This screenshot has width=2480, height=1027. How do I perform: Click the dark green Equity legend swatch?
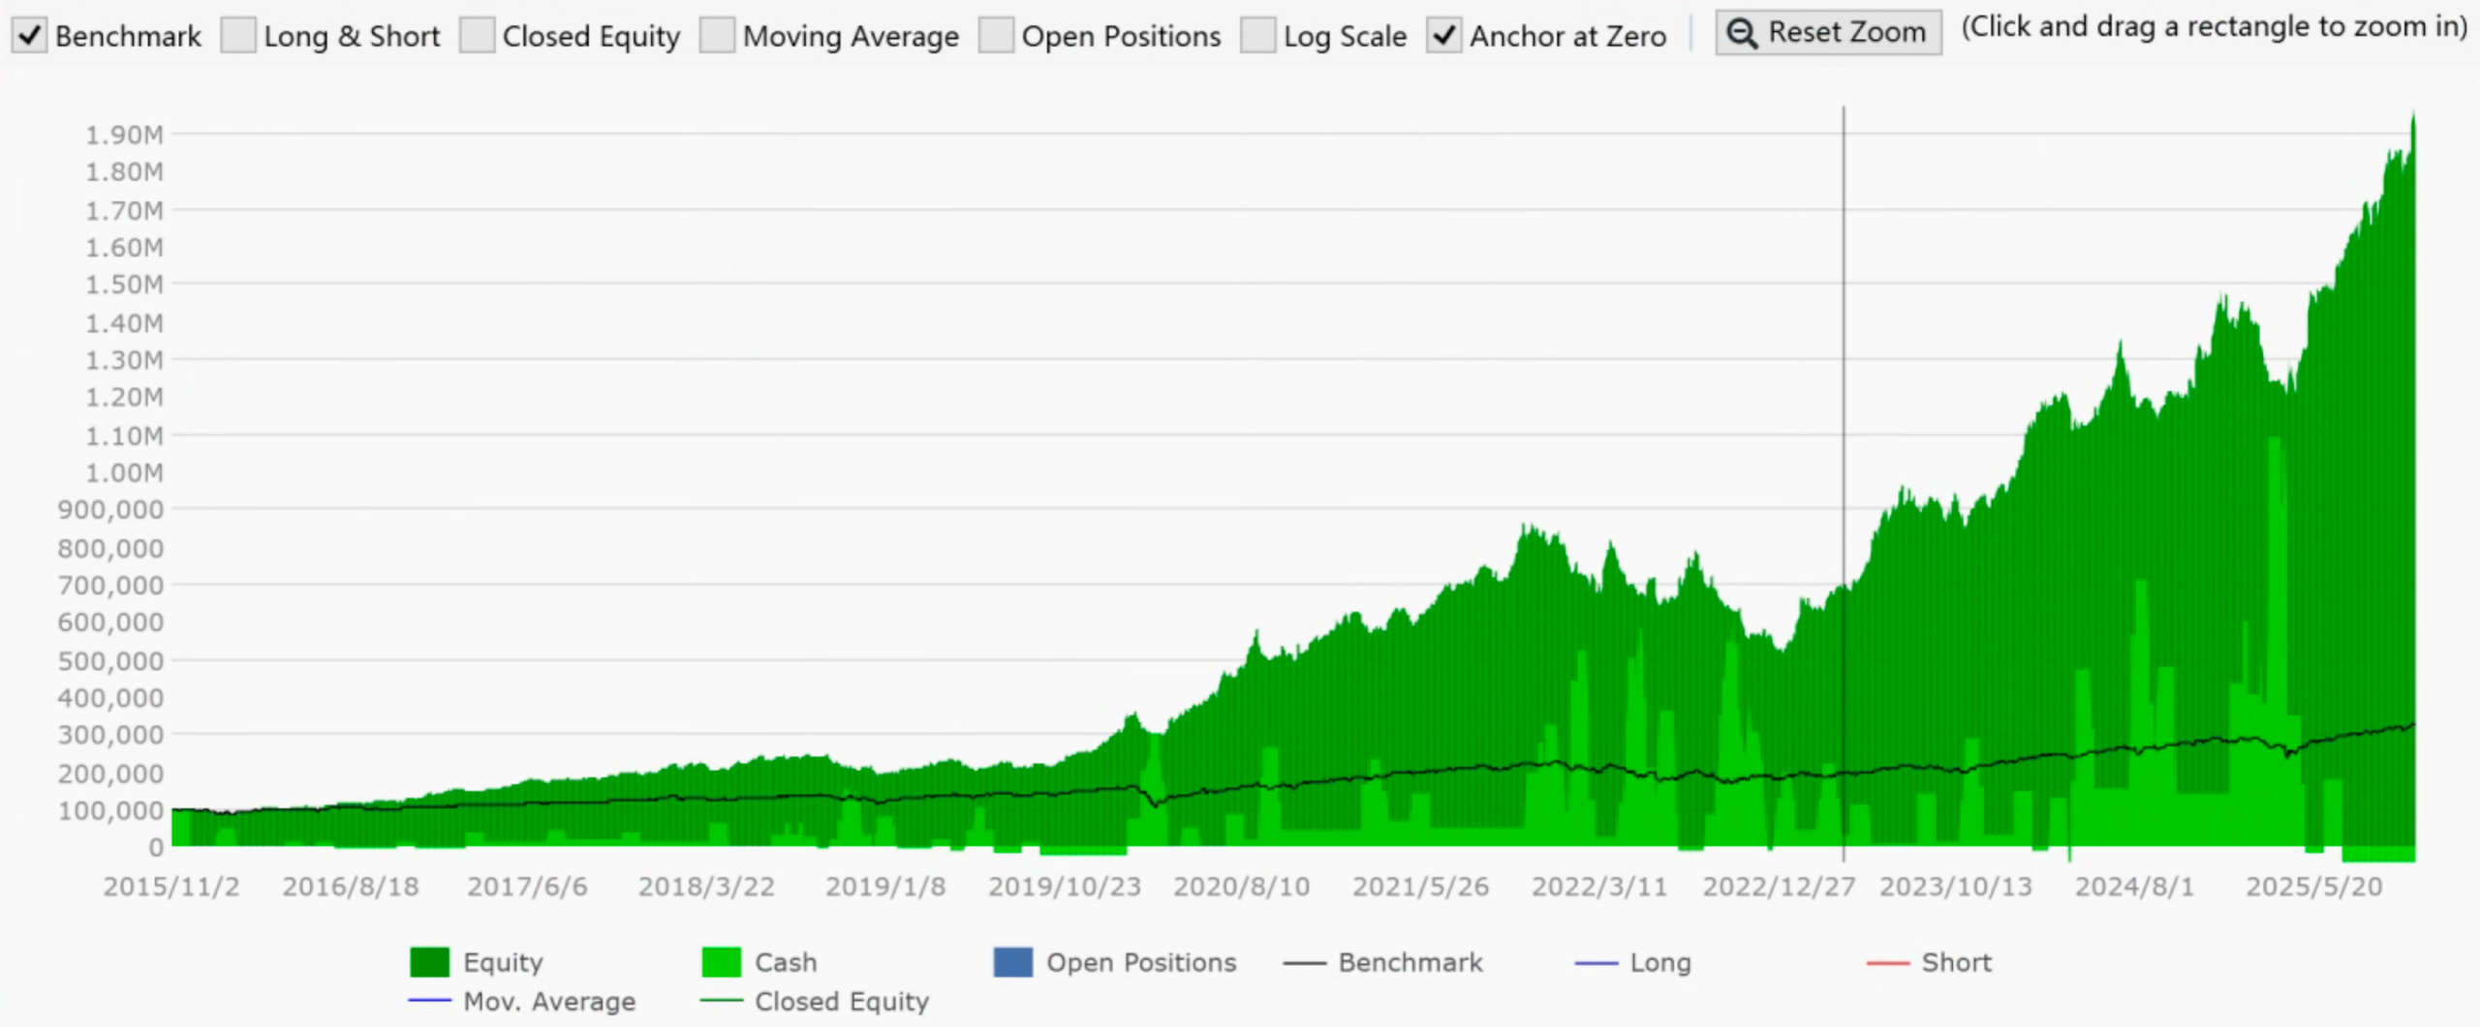(429, 962)
